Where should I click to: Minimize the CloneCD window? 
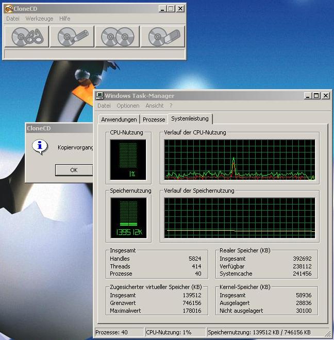pos(162,9)
